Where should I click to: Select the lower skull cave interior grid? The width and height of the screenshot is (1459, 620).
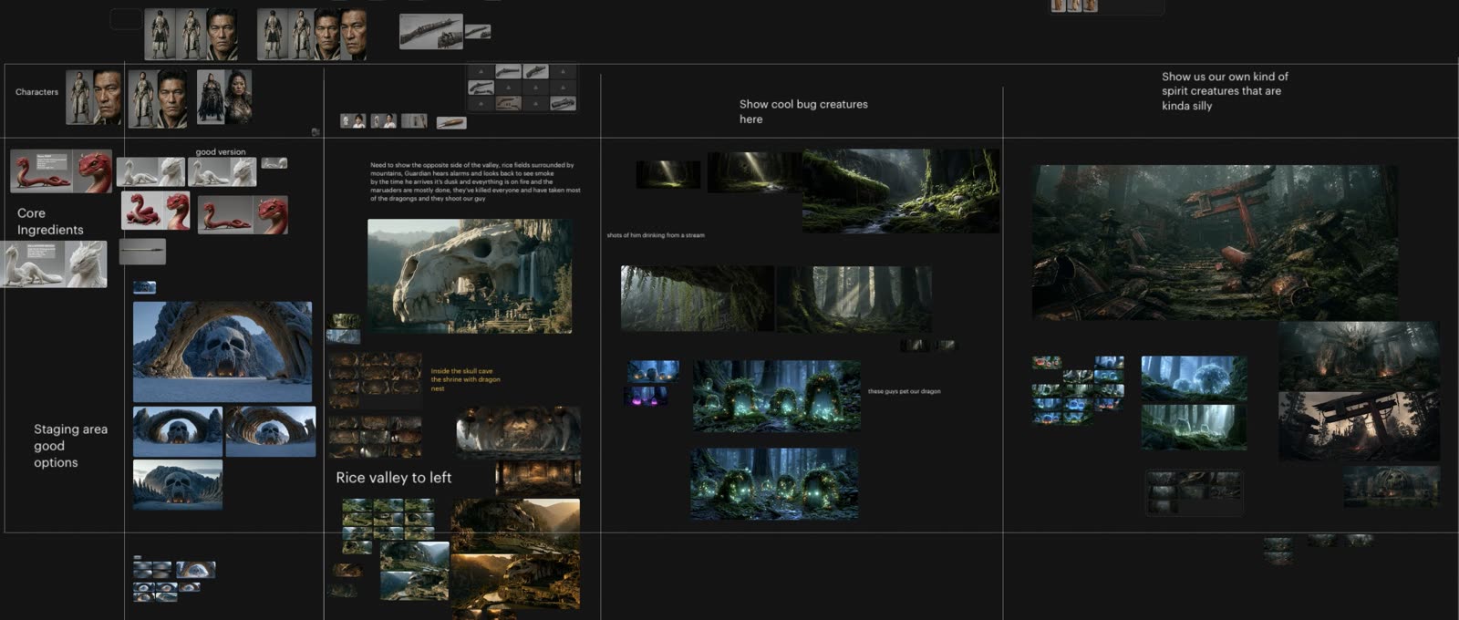pyautogui.click(x=375, y=437)
